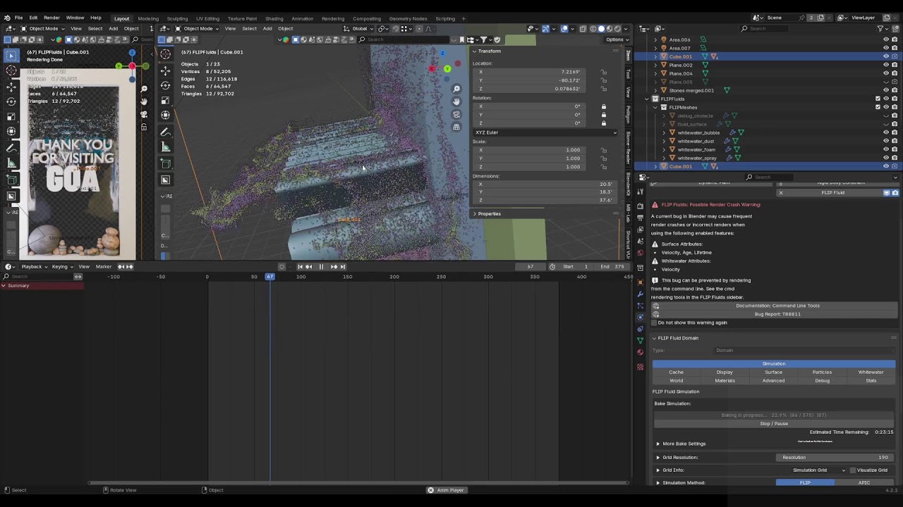Switch perspective/orthographic grid icon in the main viewport
The width and height of the screenshot is (903, 507).
(x=456, y=127)
